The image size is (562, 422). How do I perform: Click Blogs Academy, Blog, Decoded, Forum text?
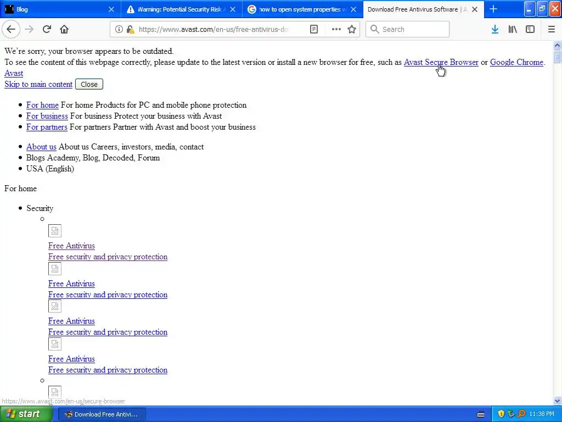[93, 158]
